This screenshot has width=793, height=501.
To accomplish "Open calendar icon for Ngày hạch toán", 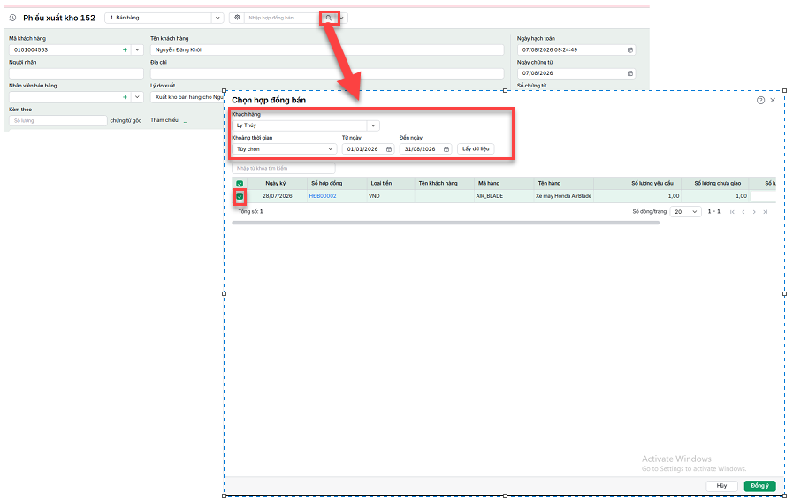I will (x=630, y=50).
